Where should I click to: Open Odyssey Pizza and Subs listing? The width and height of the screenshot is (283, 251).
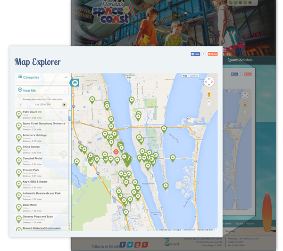tap(42, 219)
